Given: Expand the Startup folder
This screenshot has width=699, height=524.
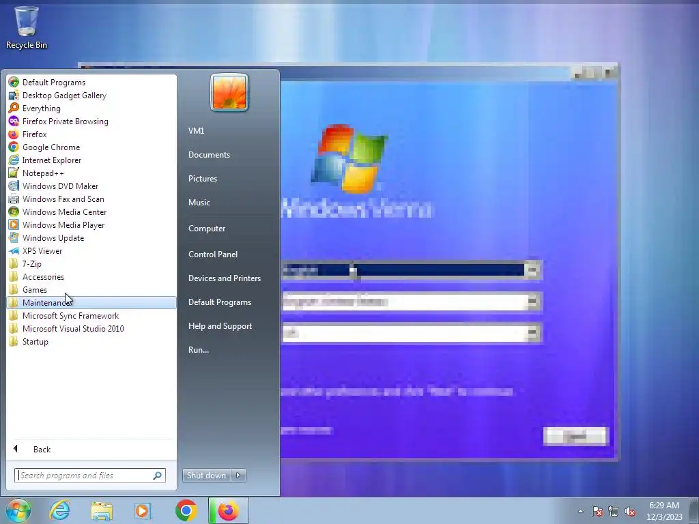Looking at the screenshot, I should pos(91,341).
